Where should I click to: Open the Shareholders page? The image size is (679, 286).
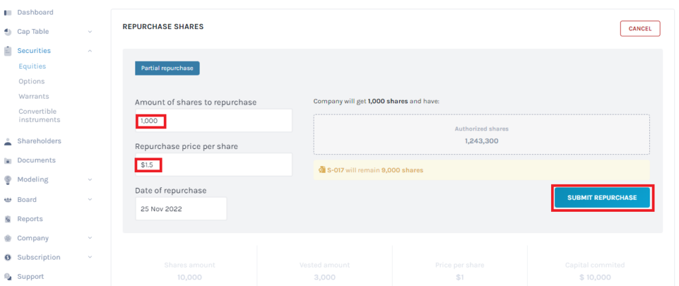click(x=39, y=141)
